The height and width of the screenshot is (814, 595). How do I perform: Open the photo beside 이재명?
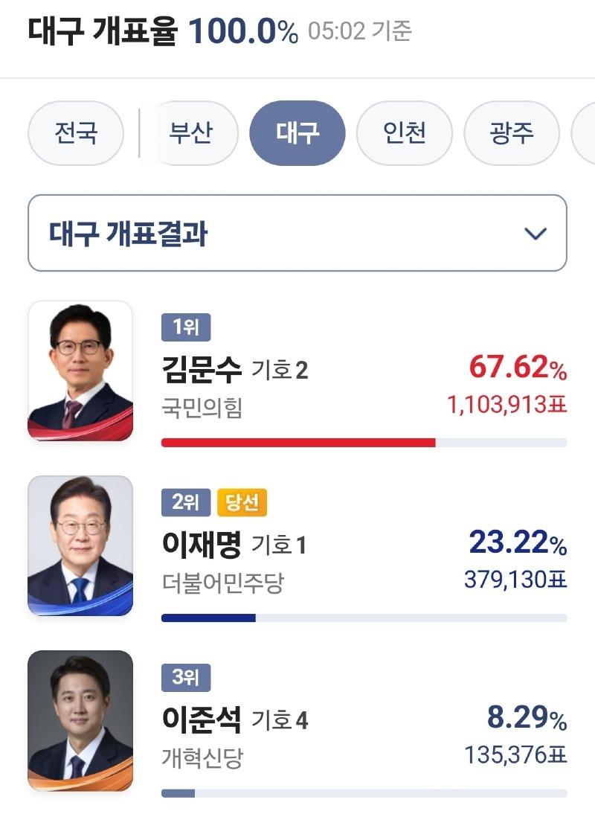pyautogui.click(x=80, y=546)
